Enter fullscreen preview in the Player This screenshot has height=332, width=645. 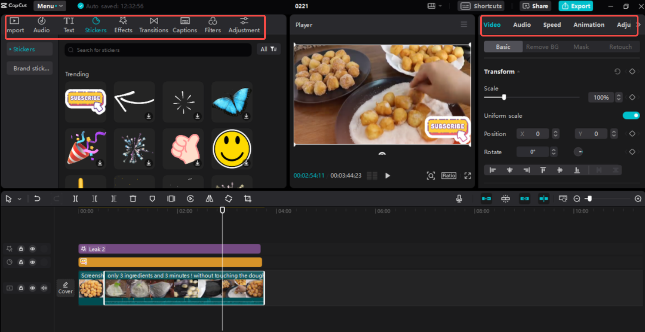(x=468, y=176)
